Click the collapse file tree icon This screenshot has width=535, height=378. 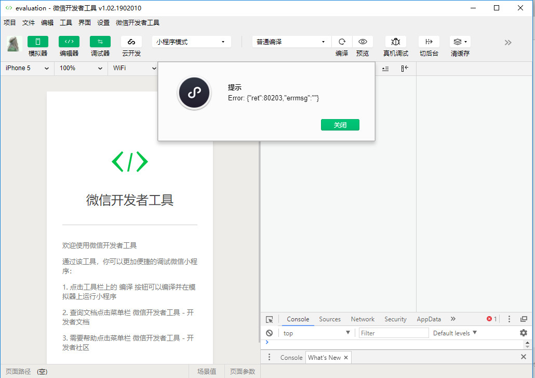(x=405, y=69)
